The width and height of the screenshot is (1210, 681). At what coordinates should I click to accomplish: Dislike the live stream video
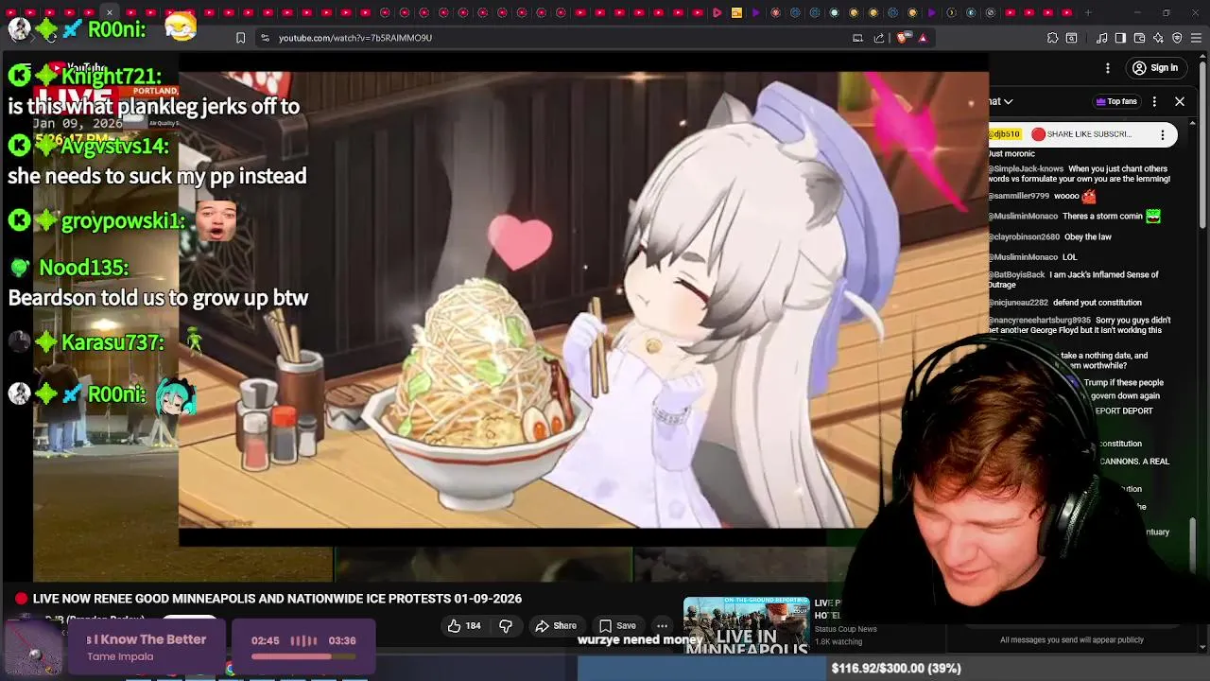tap(506, 625)
